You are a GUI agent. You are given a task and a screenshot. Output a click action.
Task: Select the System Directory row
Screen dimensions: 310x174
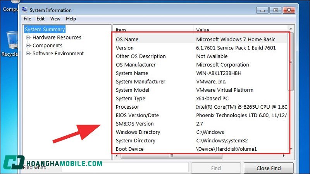point(200,141)
